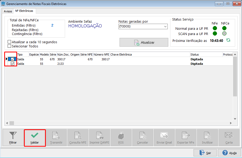Click the vertical scrollbar thumb

tap(235, 77)
